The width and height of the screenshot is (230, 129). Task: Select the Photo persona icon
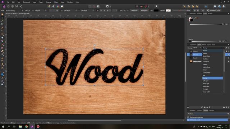[4, 6]
